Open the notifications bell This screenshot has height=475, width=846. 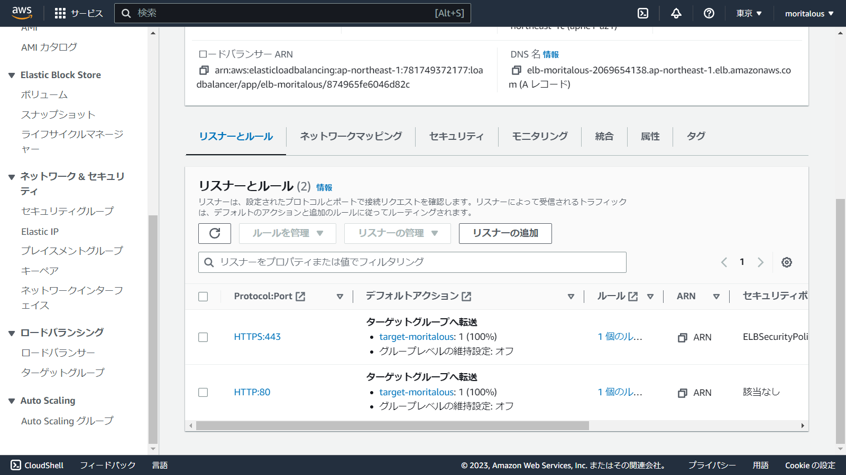tap(676, 13)
